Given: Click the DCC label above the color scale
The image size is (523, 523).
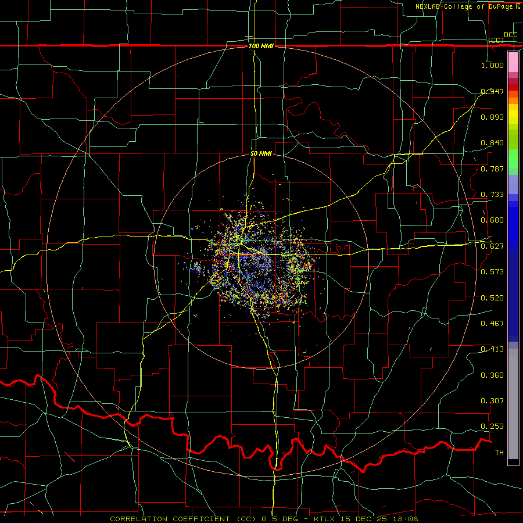Looking at the screenshot, I should 510,35.
